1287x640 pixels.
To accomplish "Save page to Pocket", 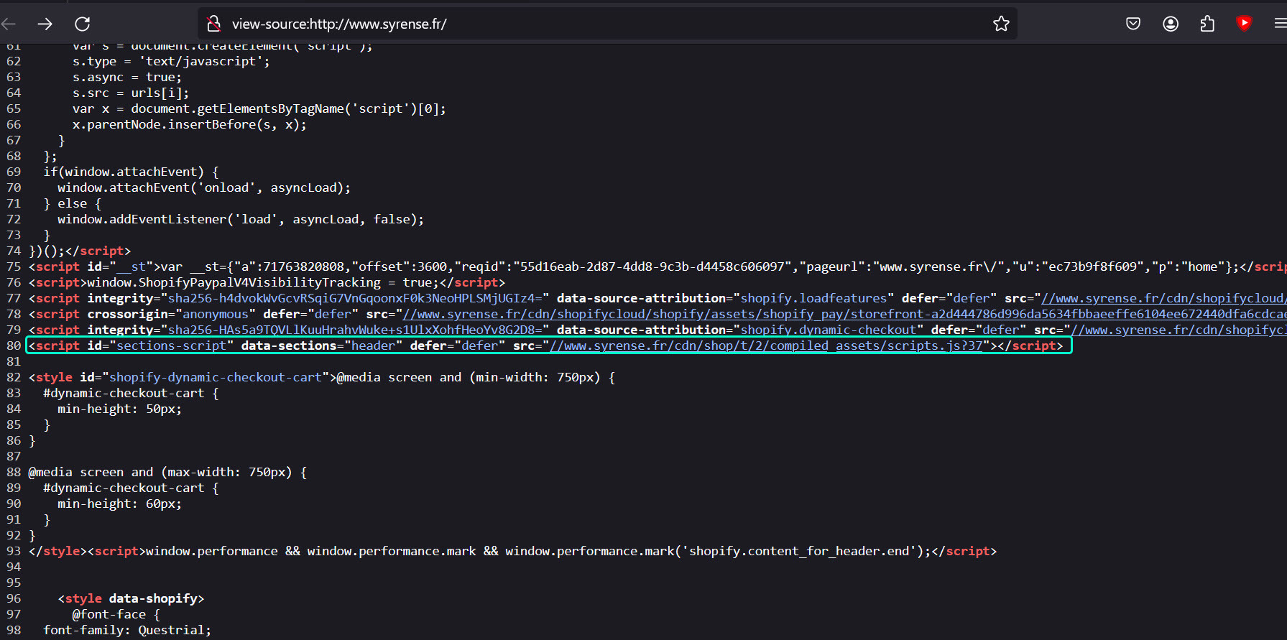I will [1133, 24].
